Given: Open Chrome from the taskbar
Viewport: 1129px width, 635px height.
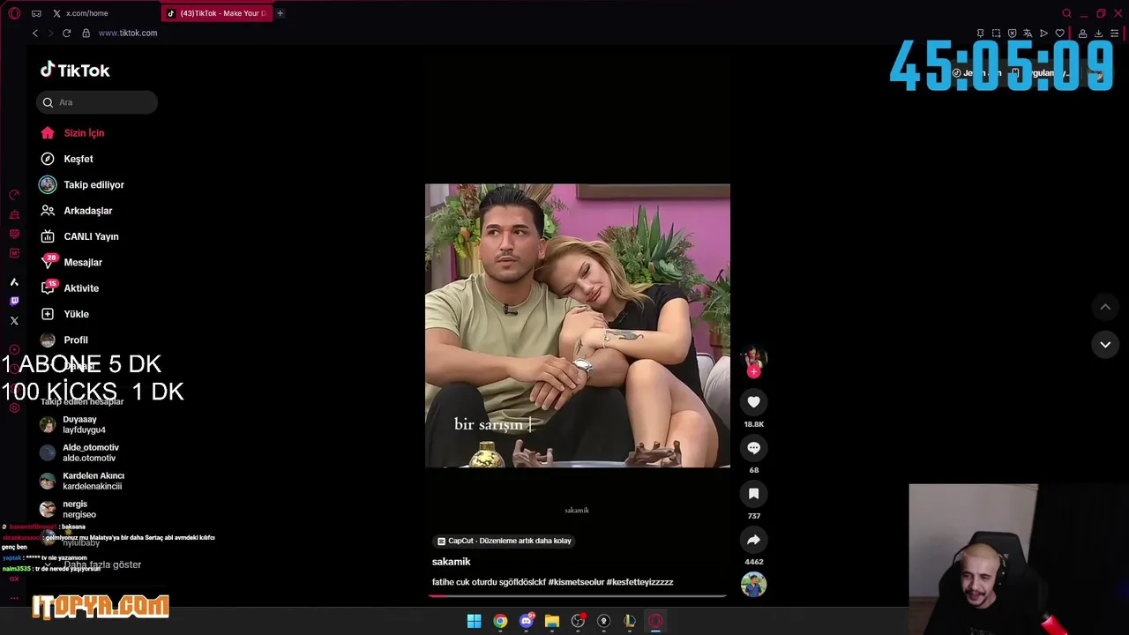Looking at the screenshot, I should 500,621.
